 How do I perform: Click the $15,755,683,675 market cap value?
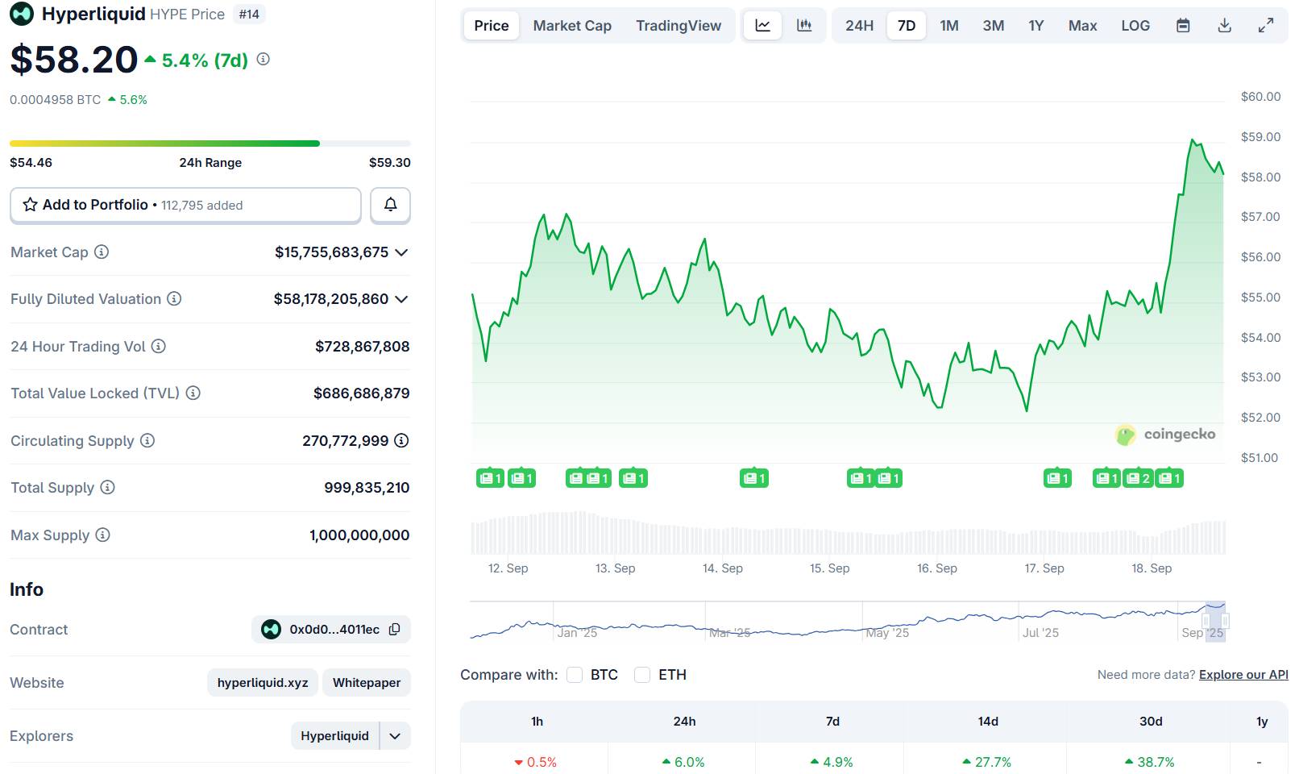click(331, 252)
